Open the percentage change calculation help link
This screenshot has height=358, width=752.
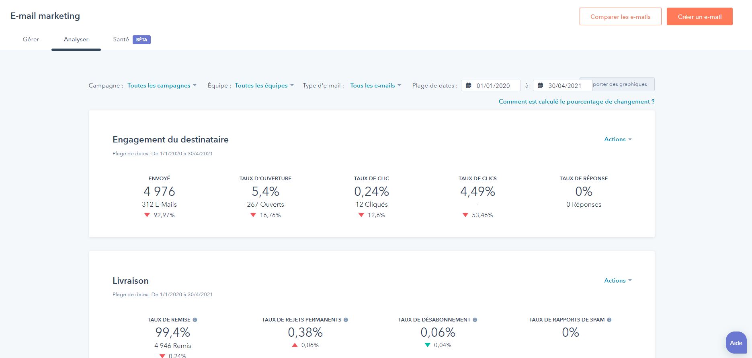click(x=576, y=102)
